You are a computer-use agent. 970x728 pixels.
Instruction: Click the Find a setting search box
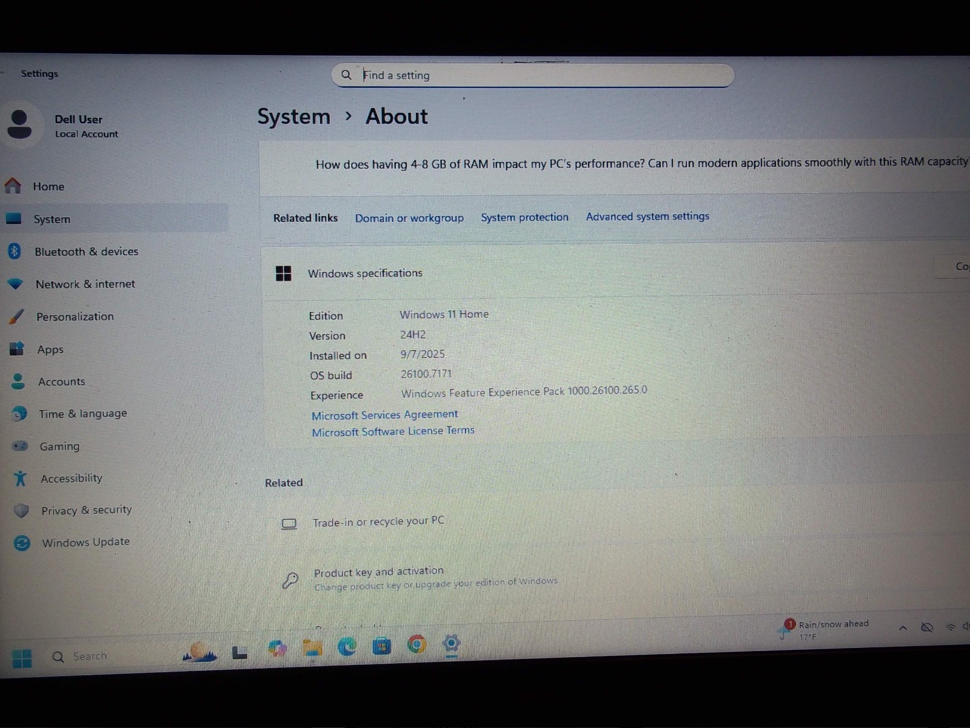point(533,75)
